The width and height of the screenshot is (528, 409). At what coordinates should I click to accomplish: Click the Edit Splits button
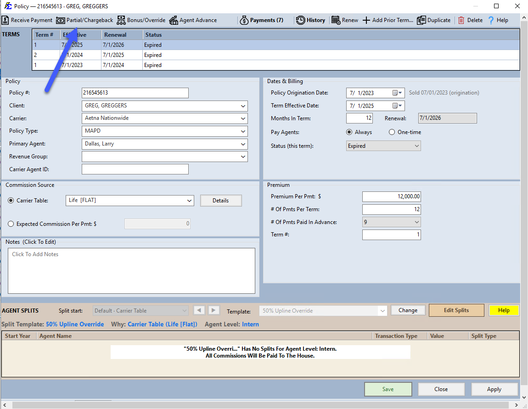point(456,310)
